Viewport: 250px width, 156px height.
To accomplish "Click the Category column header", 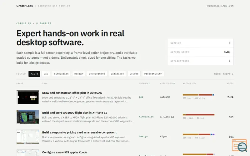I will pos(144,83).
